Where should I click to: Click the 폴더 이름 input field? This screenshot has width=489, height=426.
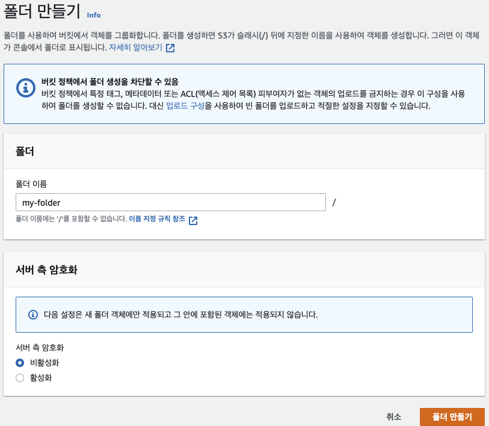click(171, 202)
